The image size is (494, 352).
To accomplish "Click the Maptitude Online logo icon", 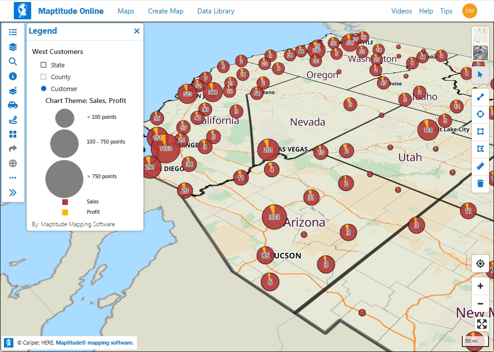I will (22, 11).
